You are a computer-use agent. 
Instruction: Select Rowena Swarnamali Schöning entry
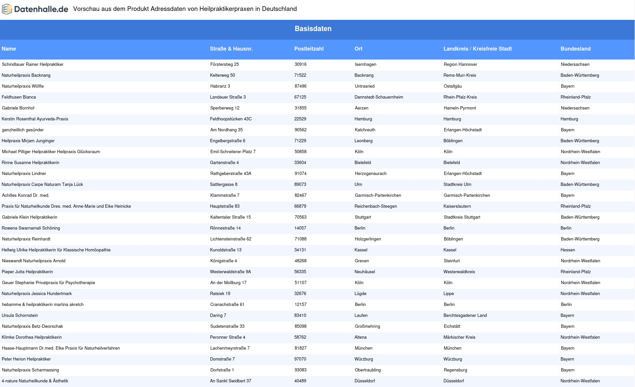[x=31, y=228]
